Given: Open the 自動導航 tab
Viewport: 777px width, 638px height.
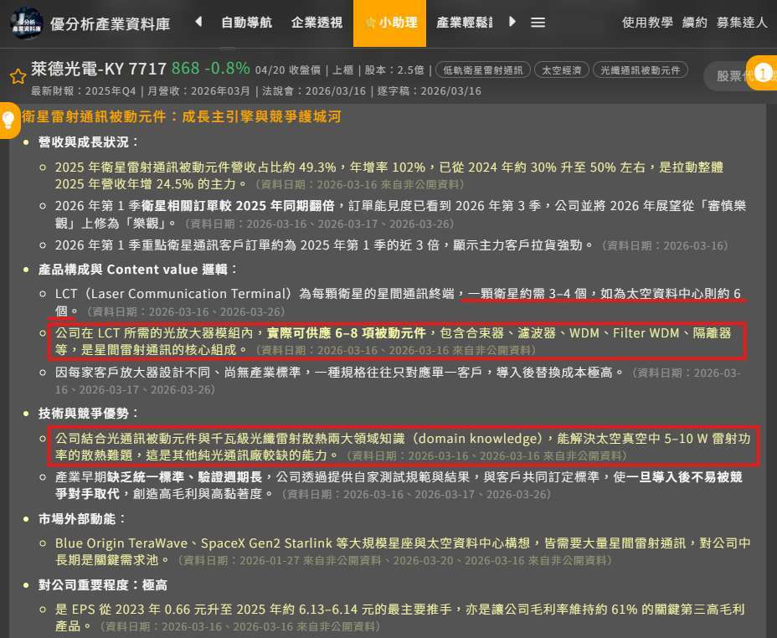Looking at the screenshot, I should click(246, 23).
